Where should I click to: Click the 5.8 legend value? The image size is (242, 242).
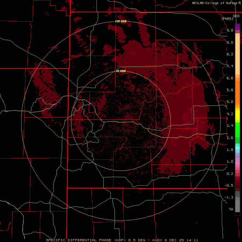[x=230, y=90]
